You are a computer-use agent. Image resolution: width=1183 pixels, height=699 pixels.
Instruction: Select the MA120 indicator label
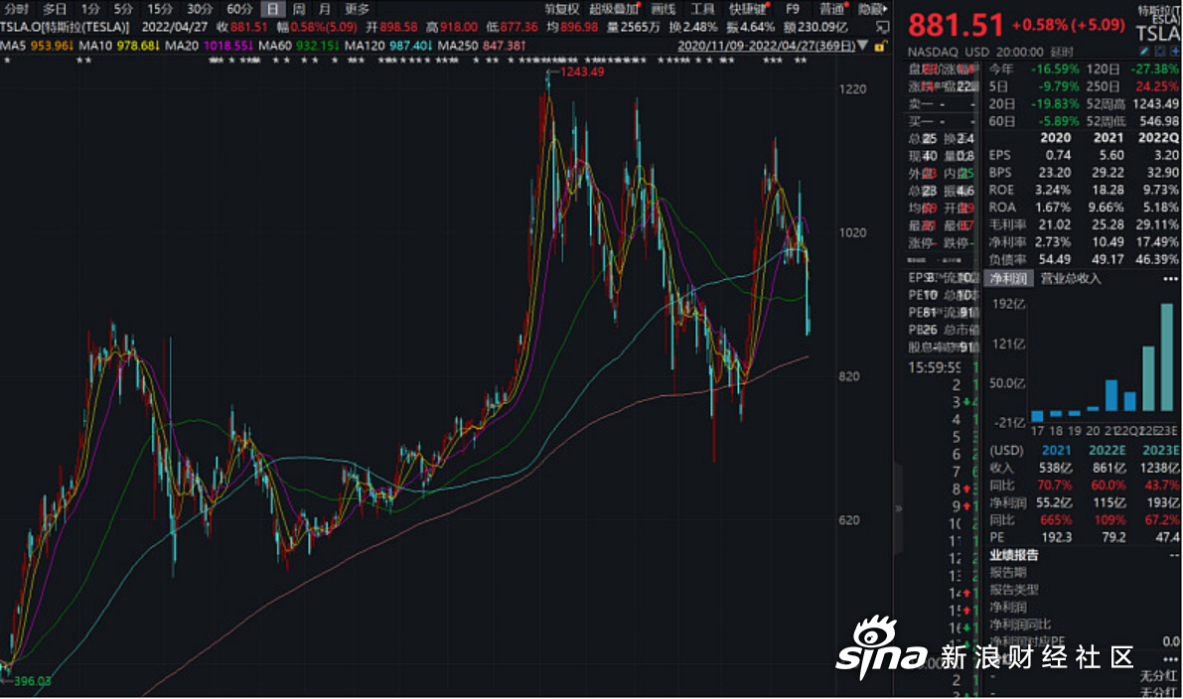(x=365, y=46)
